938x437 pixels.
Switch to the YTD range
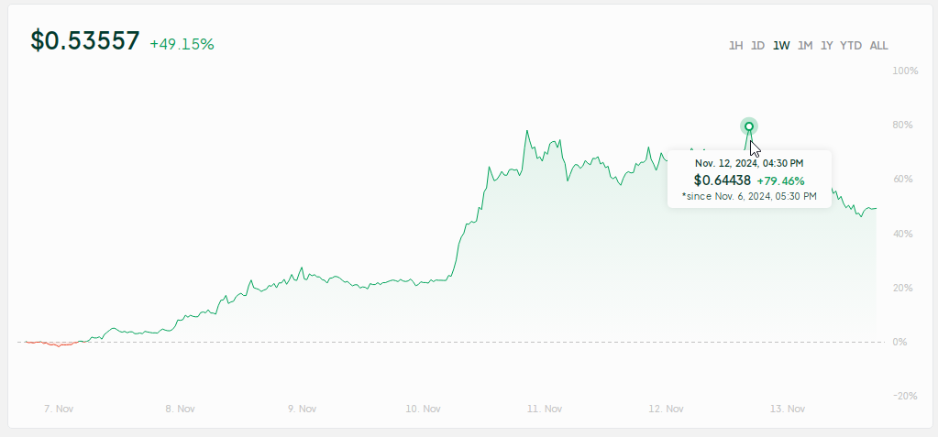point(851,46)
